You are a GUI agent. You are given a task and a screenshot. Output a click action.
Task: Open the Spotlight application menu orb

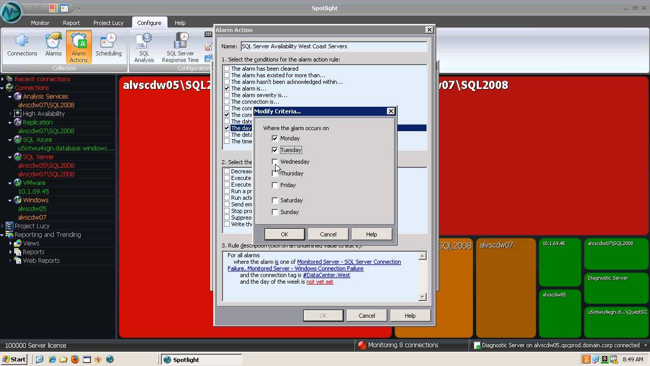[x=11, y=12]
